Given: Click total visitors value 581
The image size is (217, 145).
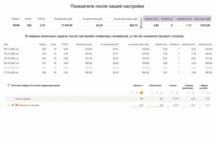Looking at the screenshot, I should 161,99.
